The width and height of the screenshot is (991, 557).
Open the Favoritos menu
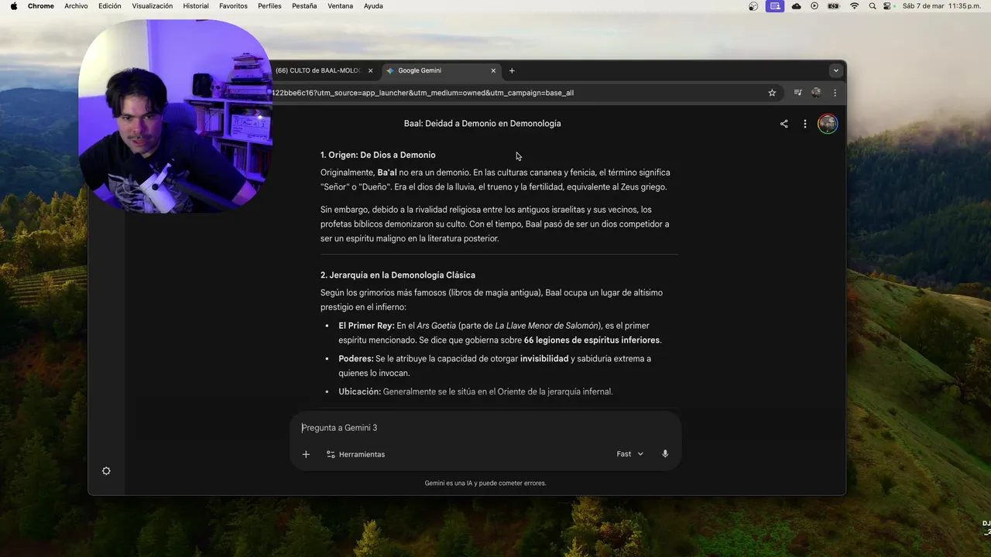(x=233, y=6)
